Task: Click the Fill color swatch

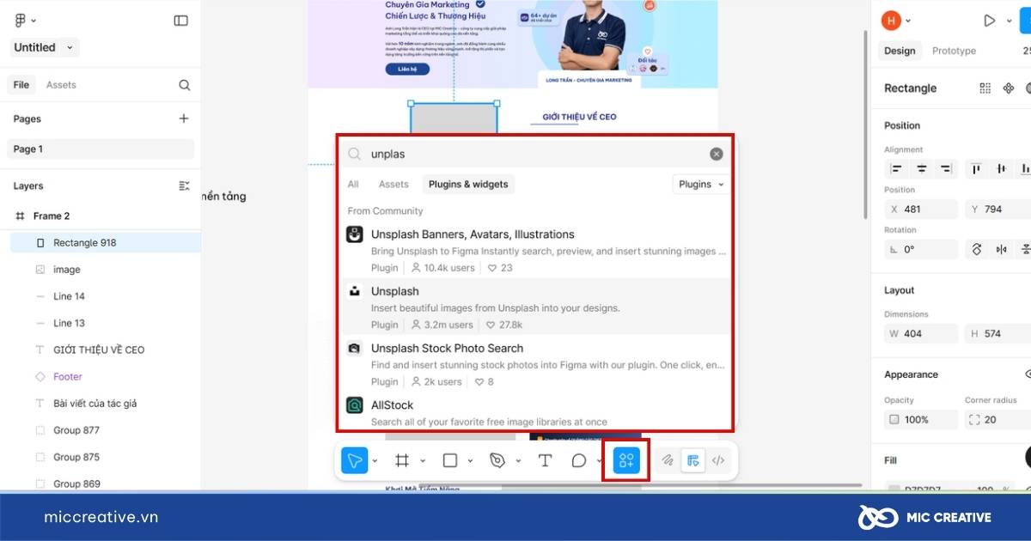Action: pyautogui.click(x=894, y=489)
